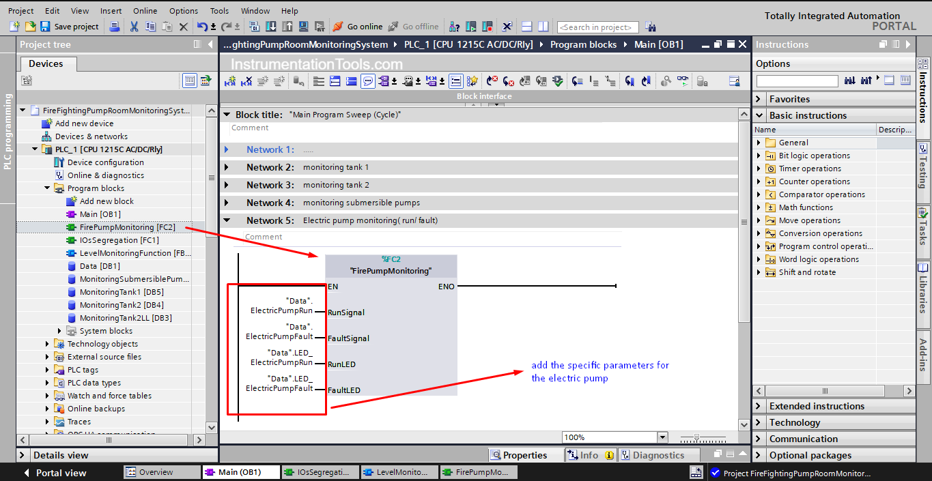Switch to the LevelMonito... editor tab

coord(396,472)
